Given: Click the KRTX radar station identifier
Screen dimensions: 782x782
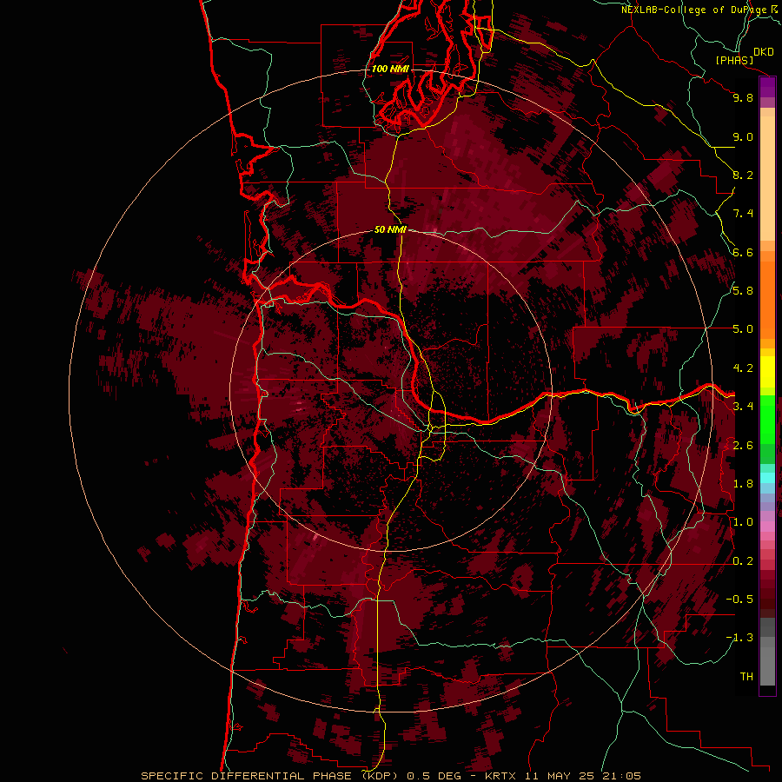Looking at the screenshot, I should pyautogui.click(x=501, y=776).
